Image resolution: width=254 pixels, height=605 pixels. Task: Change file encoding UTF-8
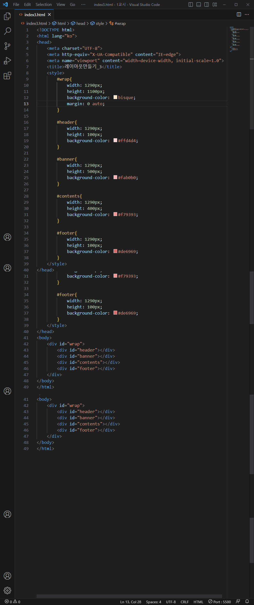point(171,602)
